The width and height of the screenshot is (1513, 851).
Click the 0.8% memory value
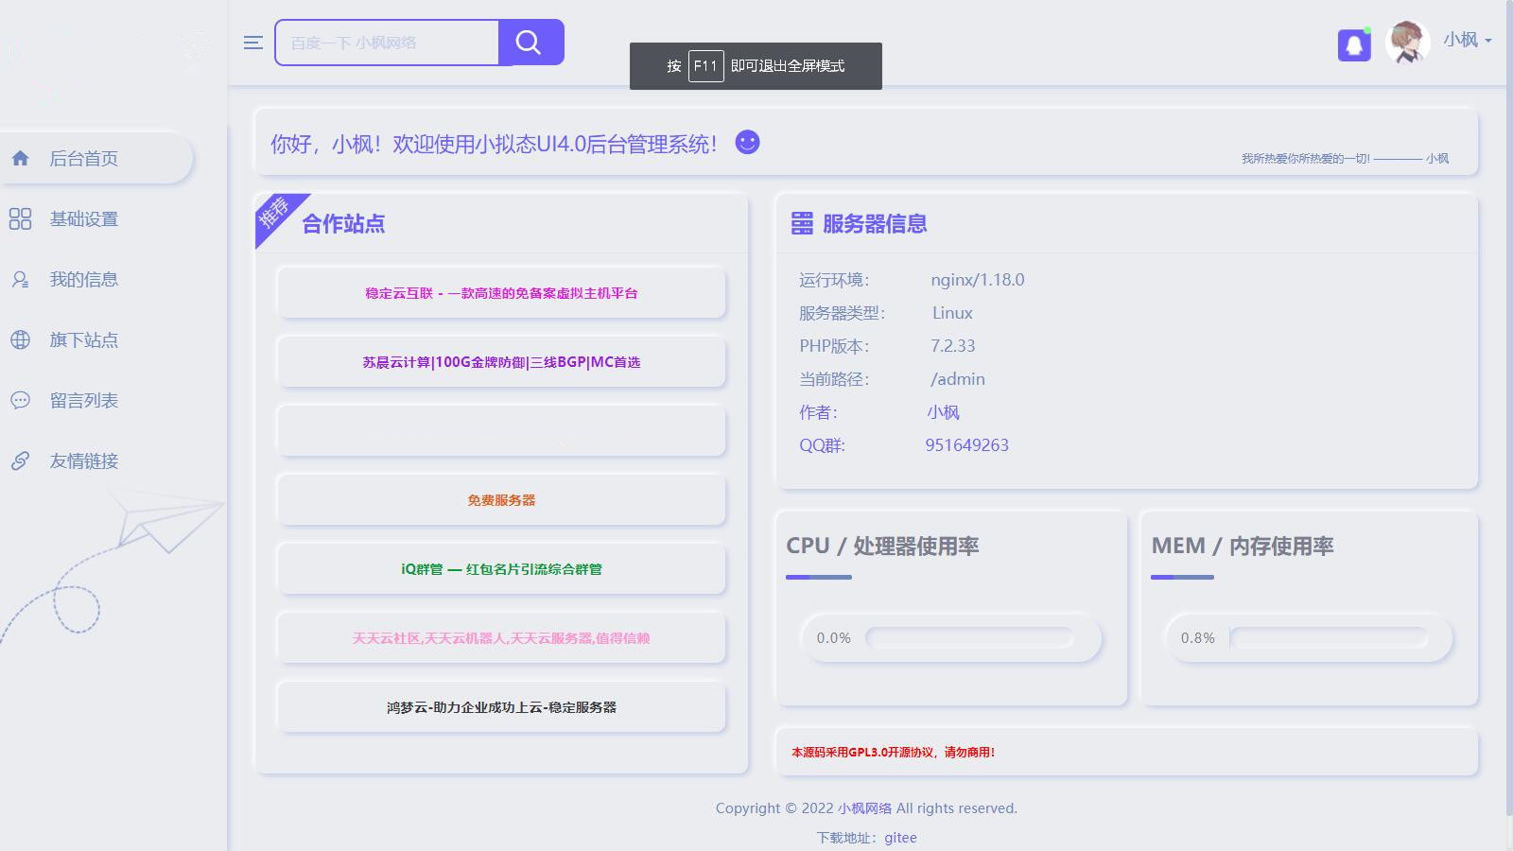point(1198,638)
